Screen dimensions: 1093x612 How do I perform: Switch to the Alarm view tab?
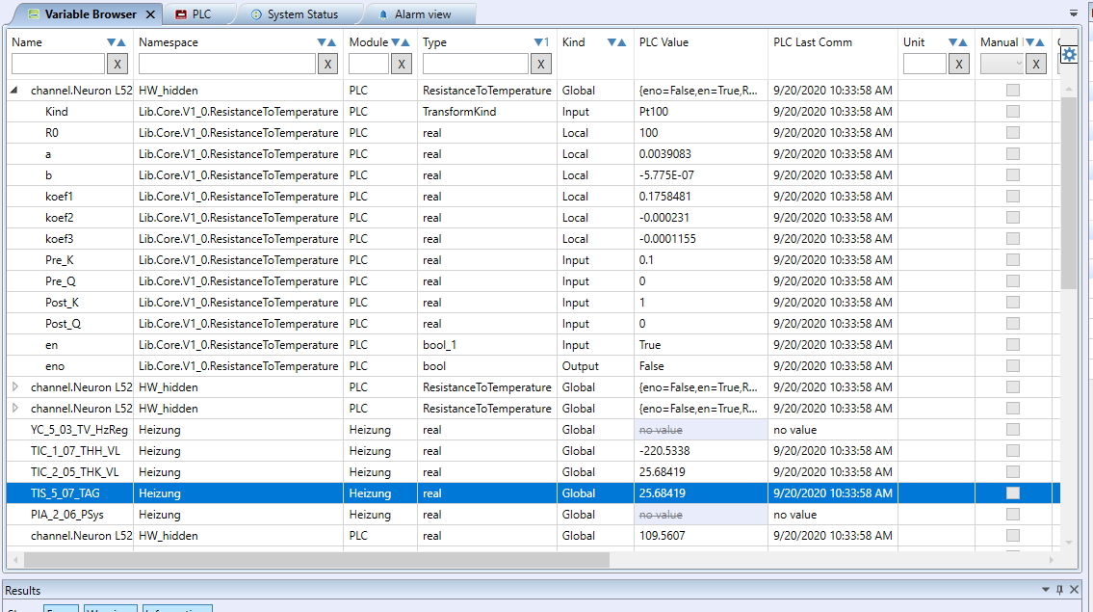coord(421,14)
